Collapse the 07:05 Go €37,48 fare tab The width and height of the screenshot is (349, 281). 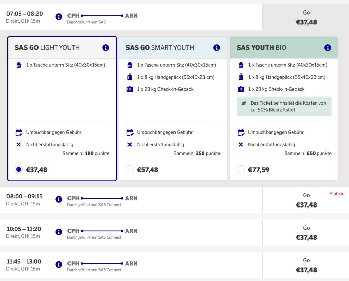coord(306,18)
